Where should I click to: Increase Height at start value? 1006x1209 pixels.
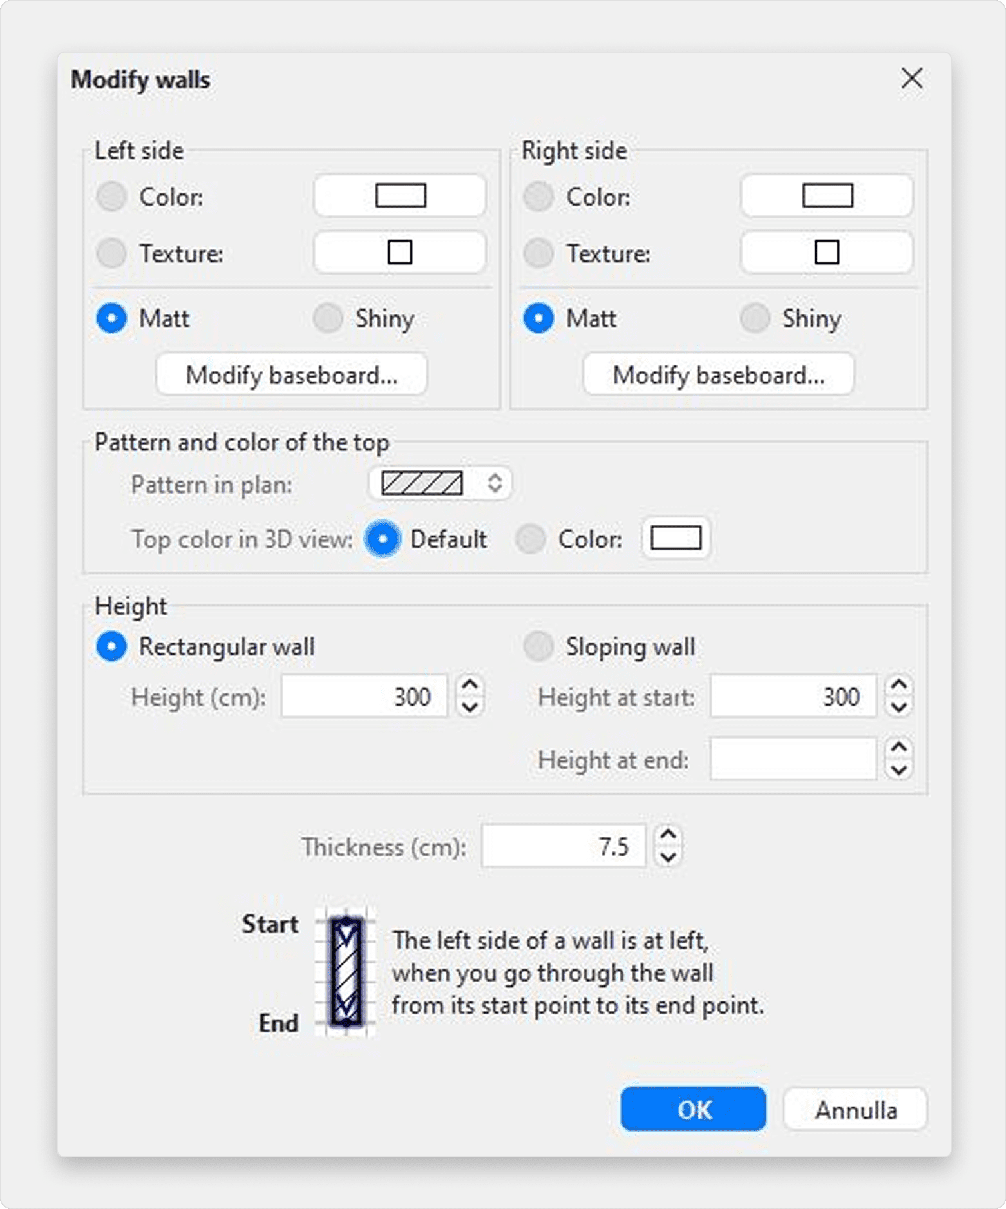tap(899, 686)
